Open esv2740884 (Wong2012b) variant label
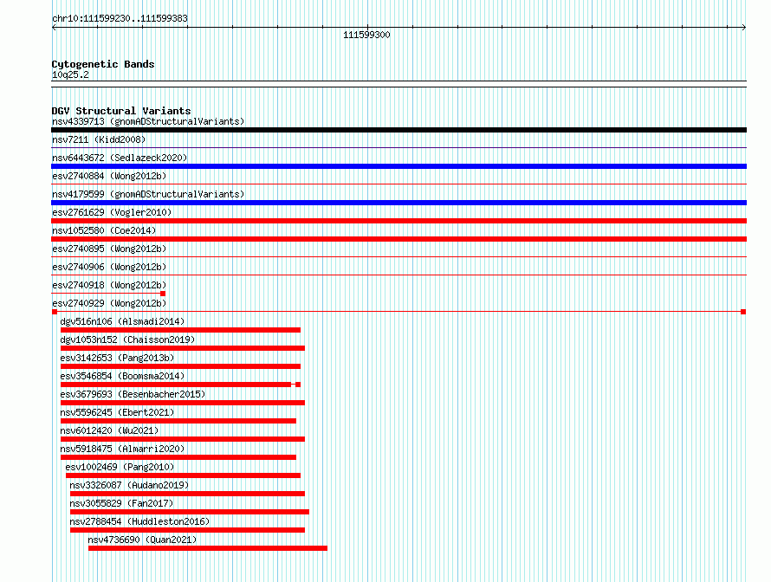This screenshot has height=582, width=771. 109,176
